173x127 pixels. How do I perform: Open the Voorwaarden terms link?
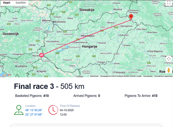pos(148,76)
